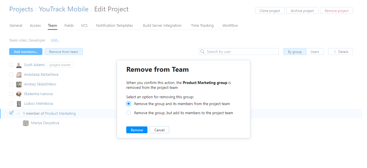Image resolution: width=367 pixels, height=168 pixels.
Task: Edit the team roles via the Edit link
Action: [x=55, y=40]
